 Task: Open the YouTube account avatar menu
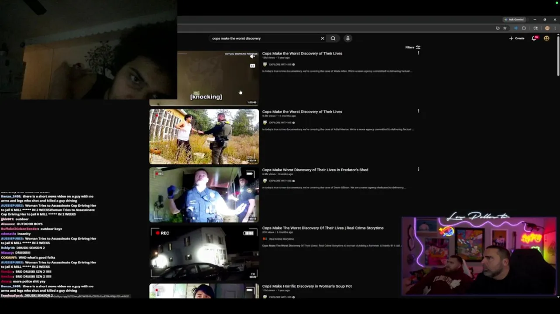point(546,38)
